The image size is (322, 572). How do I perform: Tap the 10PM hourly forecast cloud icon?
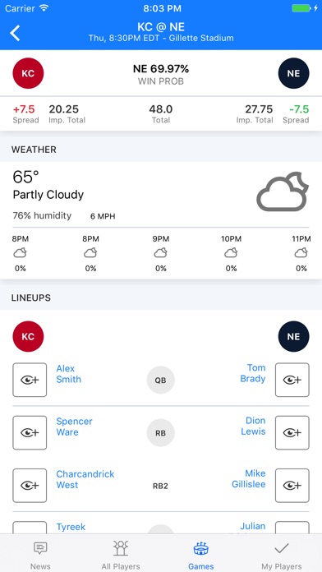coord(231,252)
